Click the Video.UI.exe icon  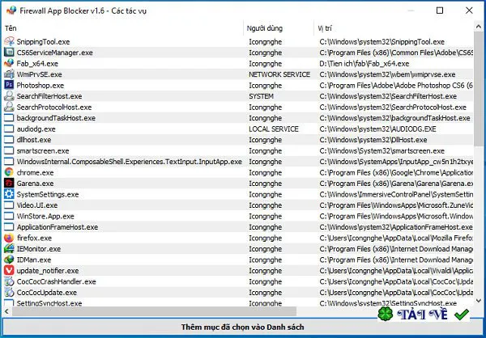click(9, 205)
